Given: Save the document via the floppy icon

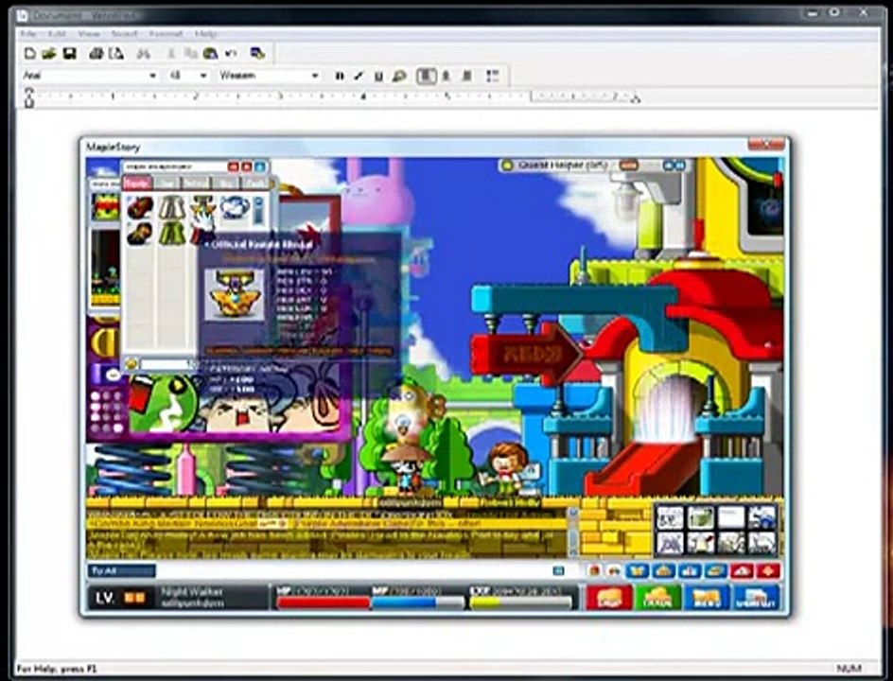Looking at the screenshot, I should point(69,54).
